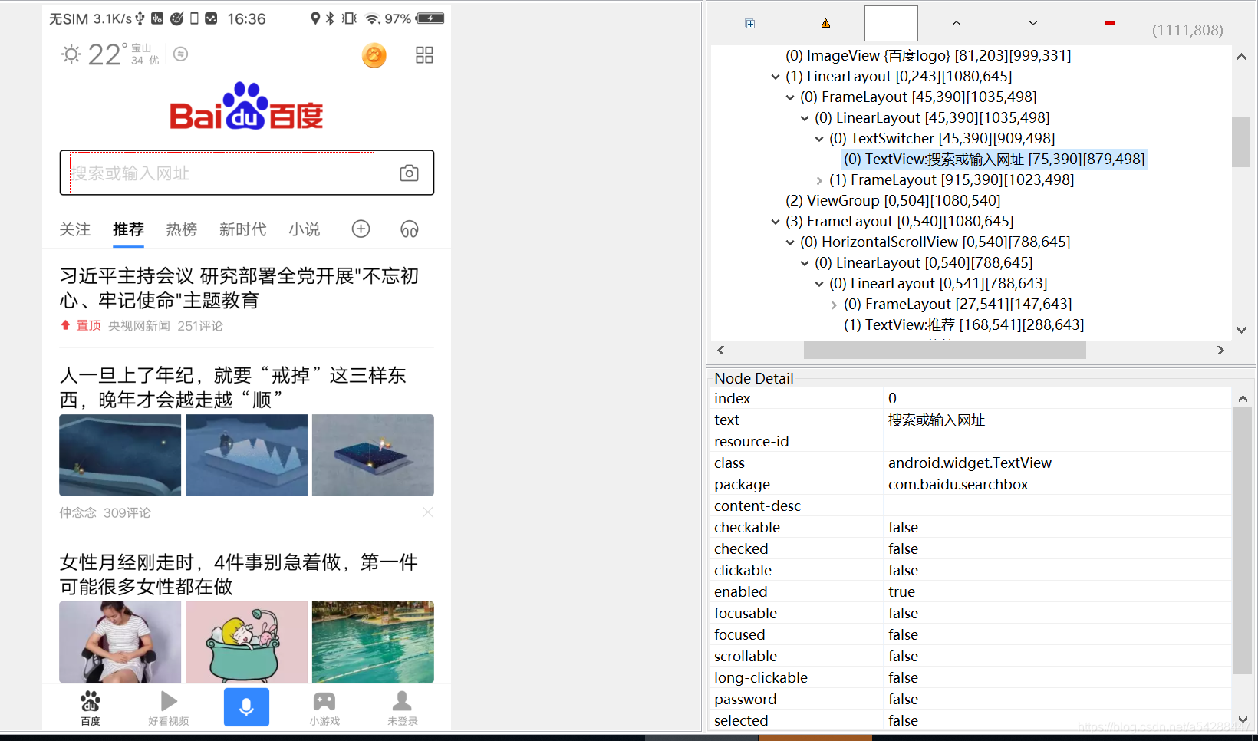
Task: Click the 251评论 comments link
Action: [200, 326]
